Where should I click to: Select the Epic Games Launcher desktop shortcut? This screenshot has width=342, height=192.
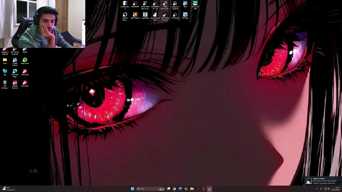coord(15,52)
